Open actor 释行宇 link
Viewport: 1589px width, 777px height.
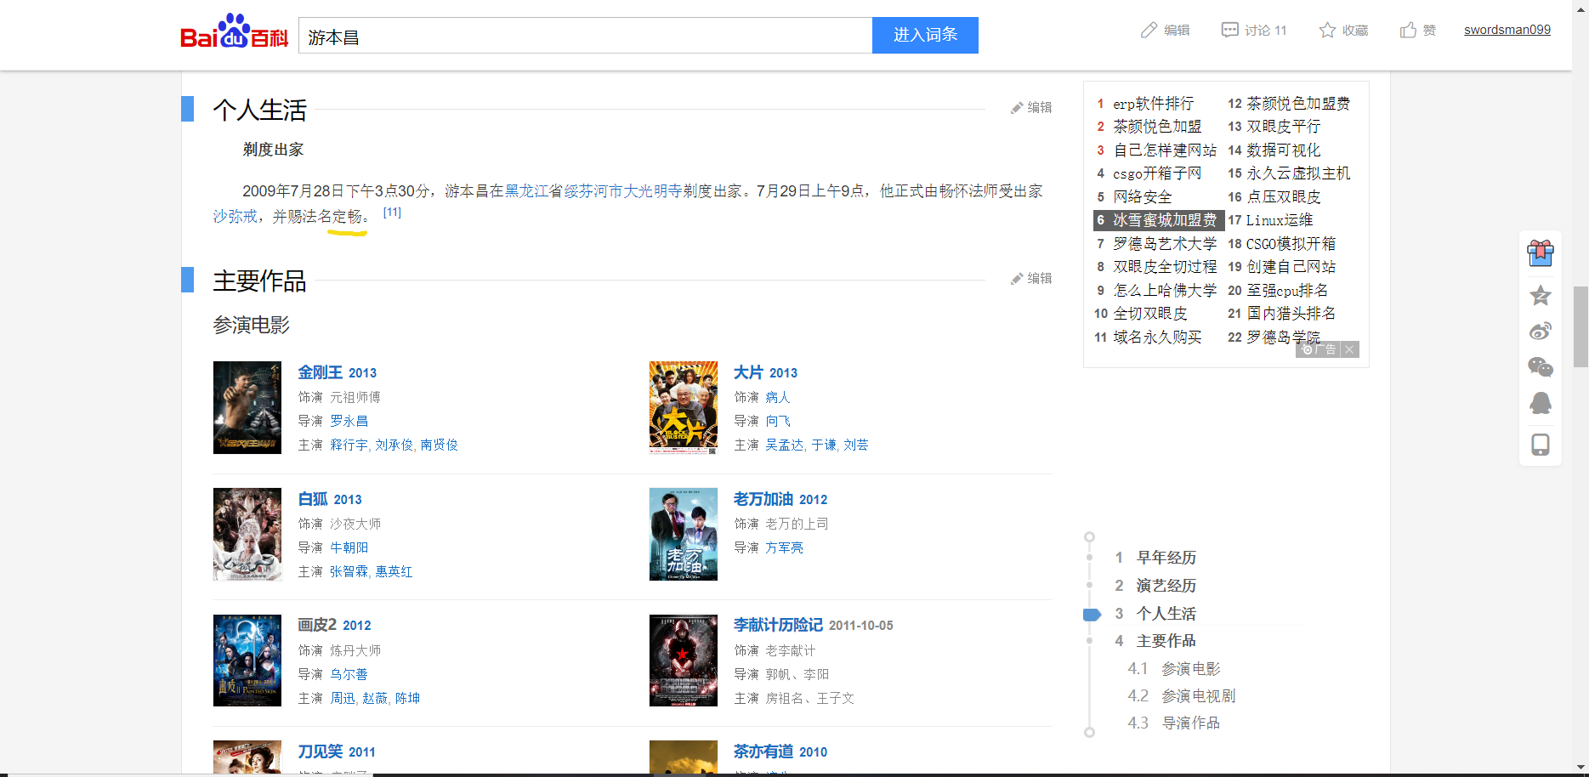tap(349, 445)
